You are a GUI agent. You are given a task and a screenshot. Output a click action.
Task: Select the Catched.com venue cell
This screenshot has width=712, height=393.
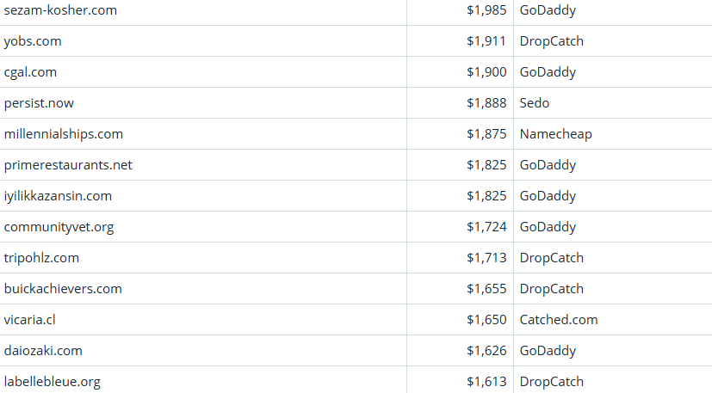click(559, 320)
